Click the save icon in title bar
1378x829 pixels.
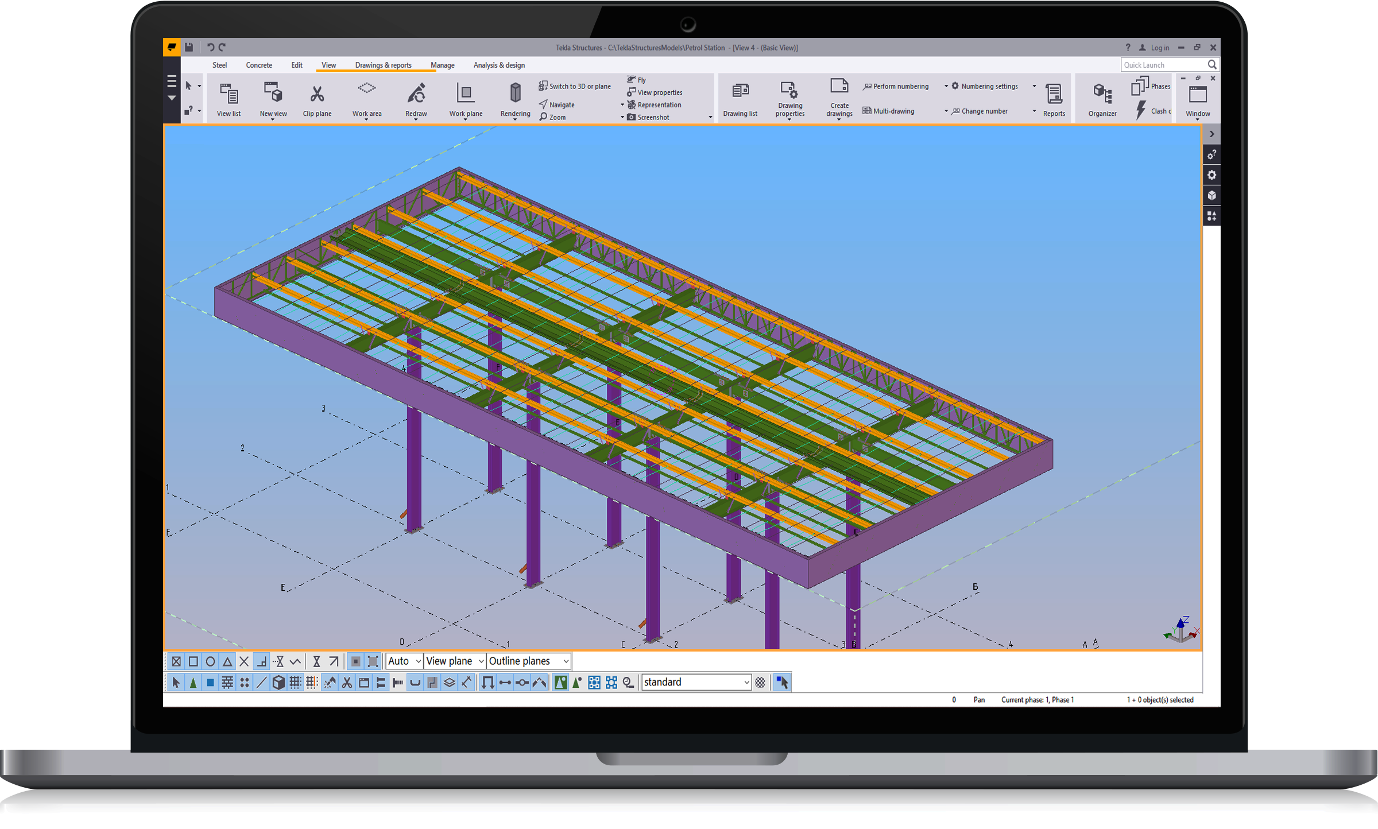189,48
